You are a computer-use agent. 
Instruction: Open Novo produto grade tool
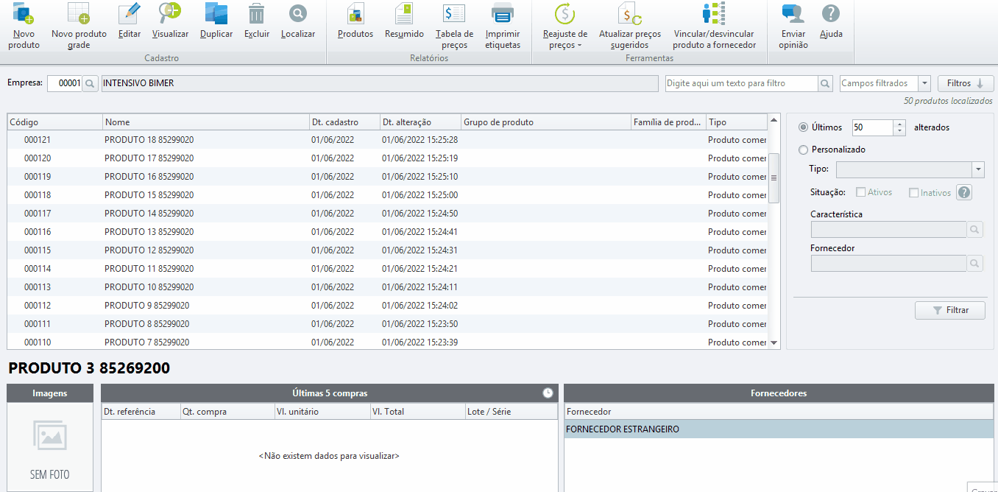[79, 13]
